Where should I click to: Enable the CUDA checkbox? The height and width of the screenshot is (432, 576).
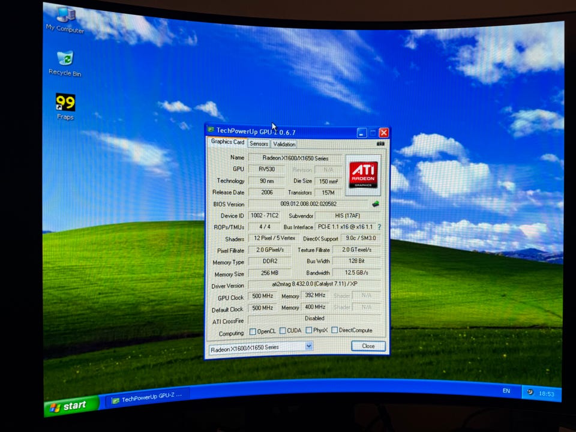pyautogui.click(x=283, y=331)
